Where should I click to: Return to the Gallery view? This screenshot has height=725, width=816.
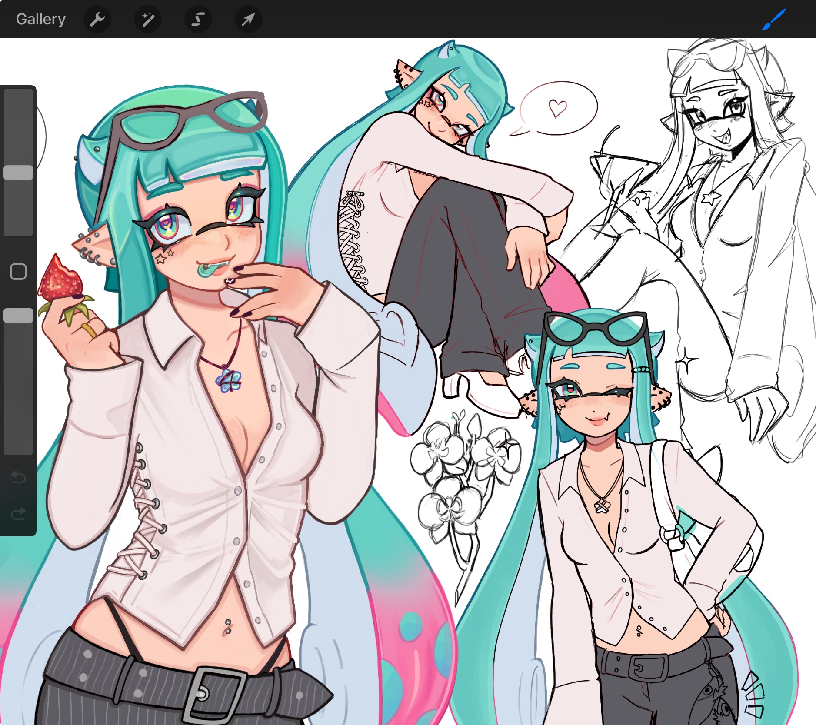coord(41,19)
